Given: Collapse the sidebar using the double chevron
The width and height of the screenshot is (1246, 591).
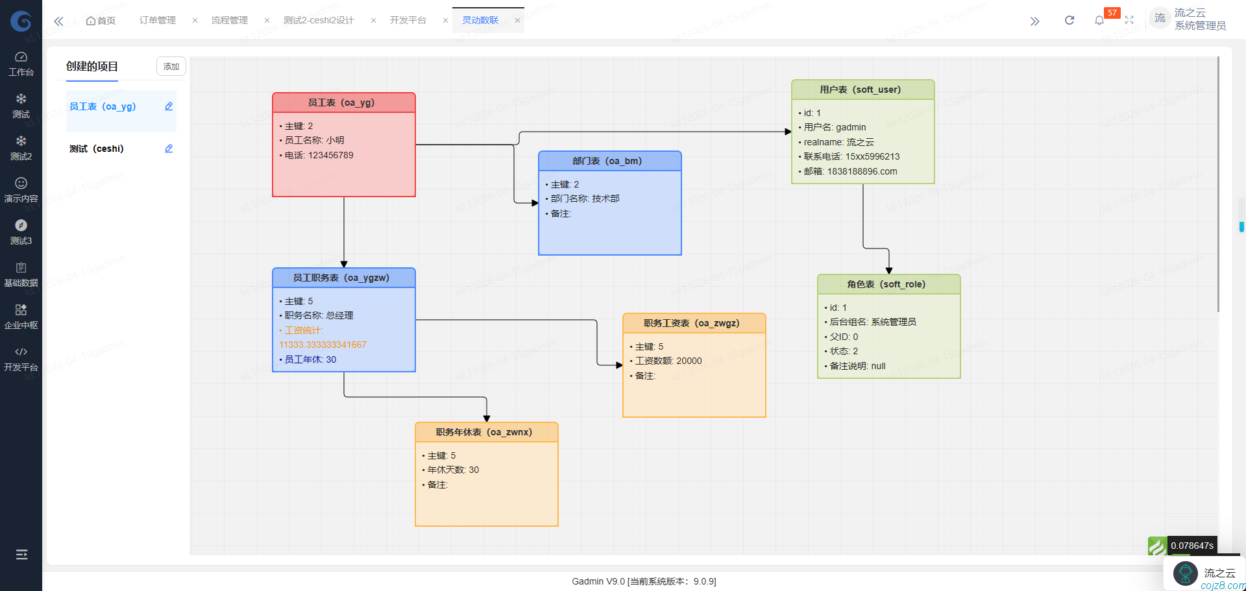Looking at the screenshot, I should (58, 20).
